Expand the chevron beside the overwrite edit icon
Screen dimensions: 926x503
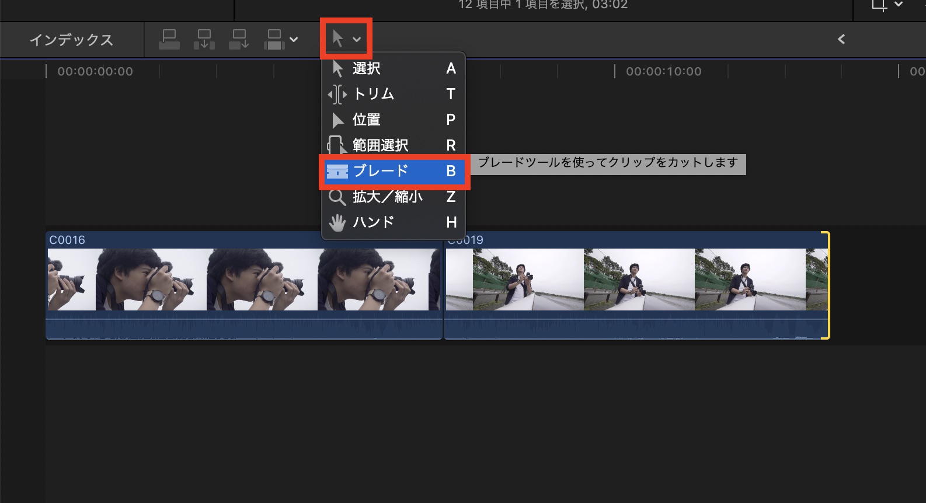click(294, 40)
